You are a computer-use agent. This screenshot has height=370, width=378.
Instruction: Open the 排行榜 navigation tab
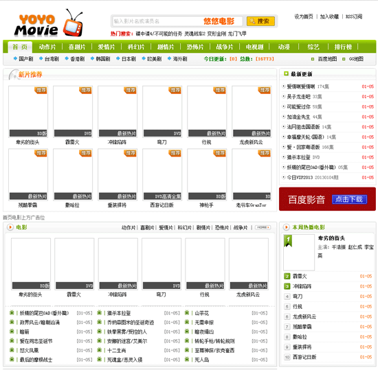point(343,47)
